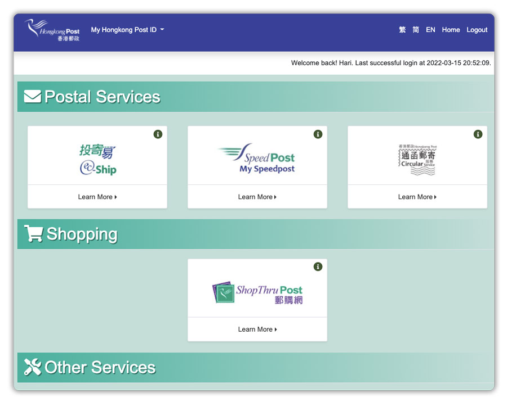The image size is (507, 402).
Task: Open the ShopThruPost logo
Action: [x=257, y=292]
